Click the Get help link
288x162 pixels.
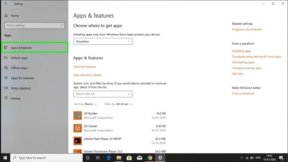tap(237, 74)
